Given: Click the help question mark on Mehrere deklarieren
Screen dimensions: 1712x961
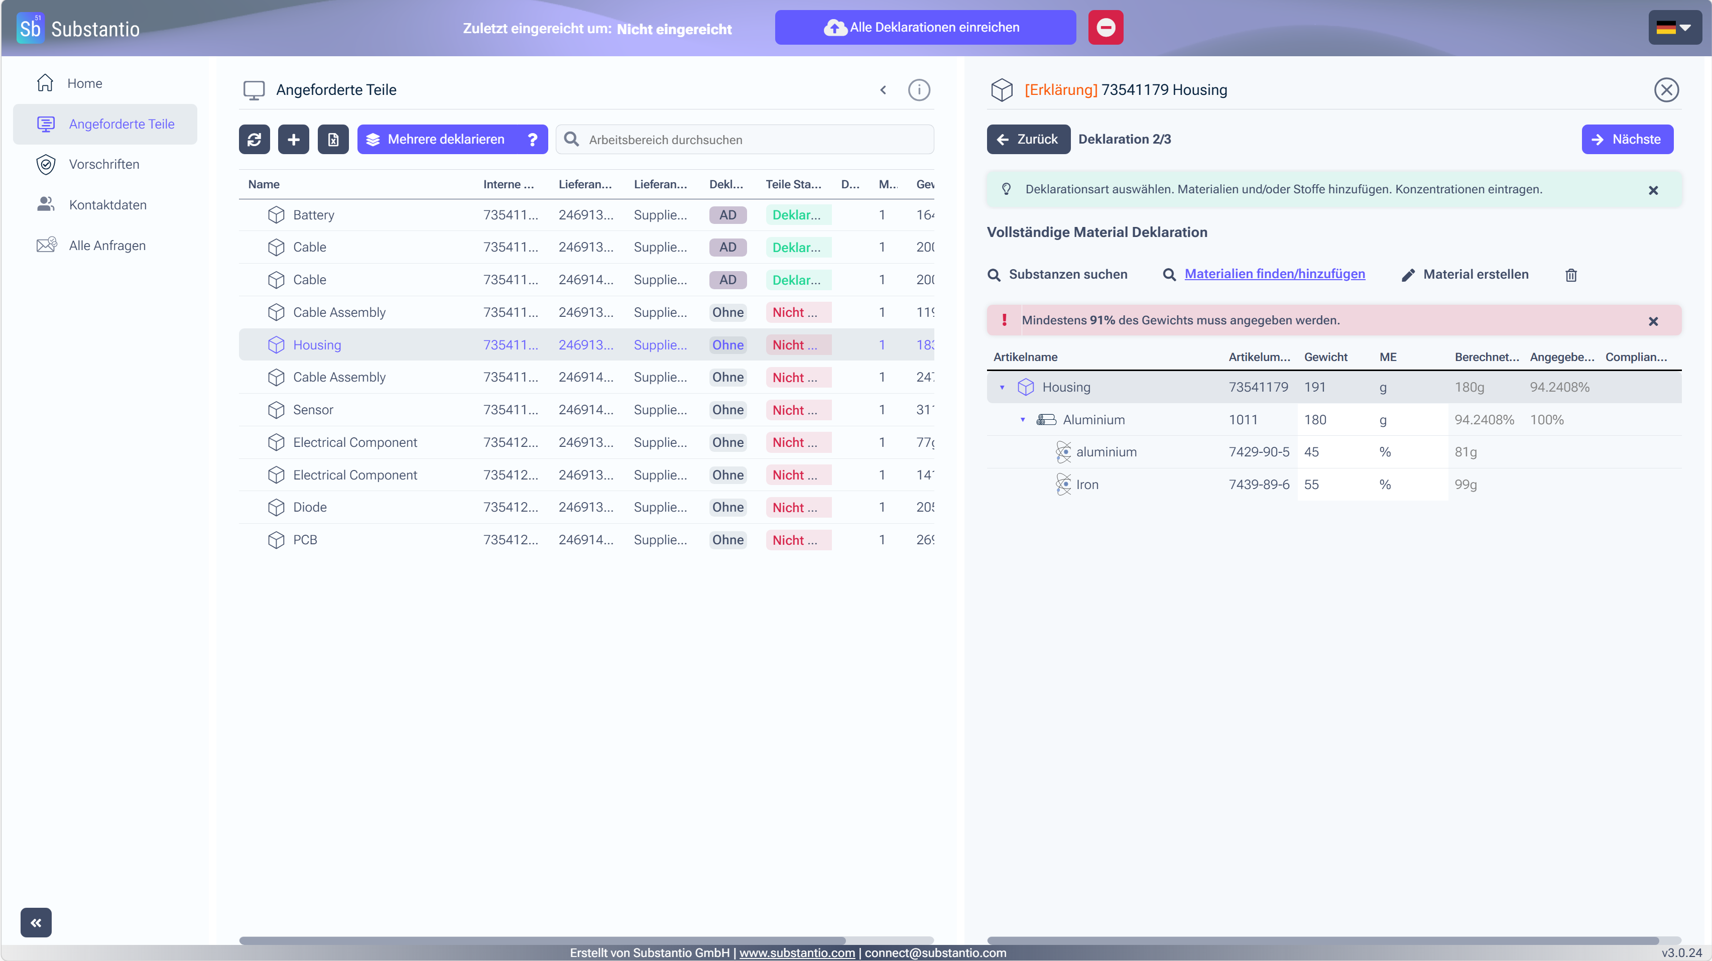Looking at the screenshot, I should 532,140.
